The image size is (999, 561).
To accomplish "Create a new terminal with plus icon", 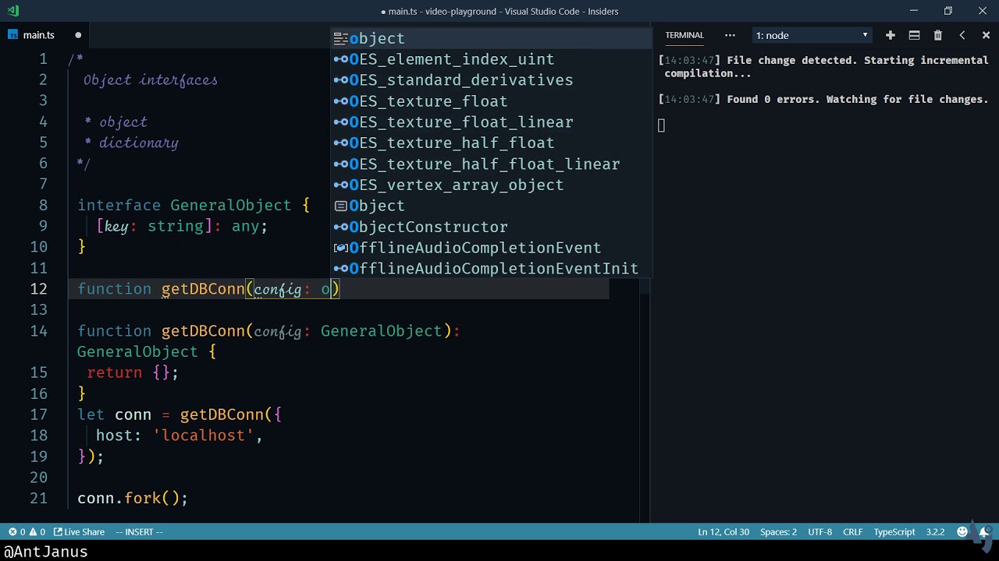I will point(890,35).
